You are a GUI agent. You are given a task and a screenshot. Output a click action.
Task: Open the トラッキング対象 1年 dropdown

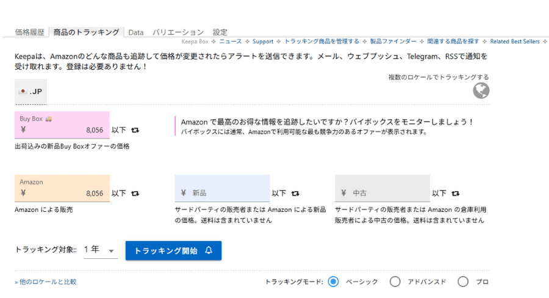101,250
